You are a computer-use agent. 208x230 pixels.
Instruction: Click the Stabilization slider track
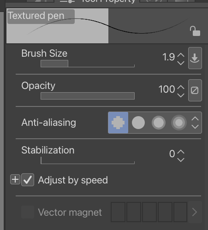88,160
